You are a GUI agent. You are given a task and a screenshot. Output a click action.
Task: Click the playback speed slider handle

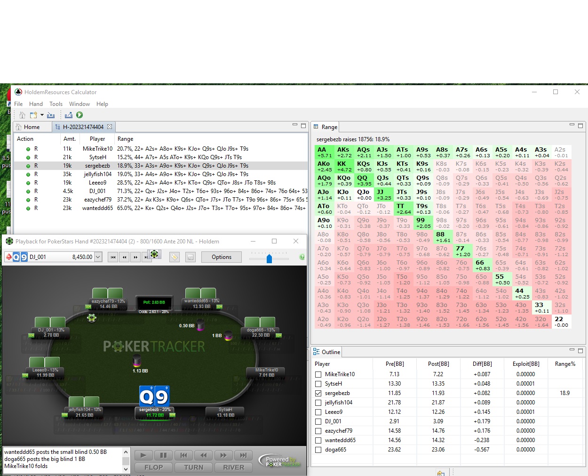point(269,258)
